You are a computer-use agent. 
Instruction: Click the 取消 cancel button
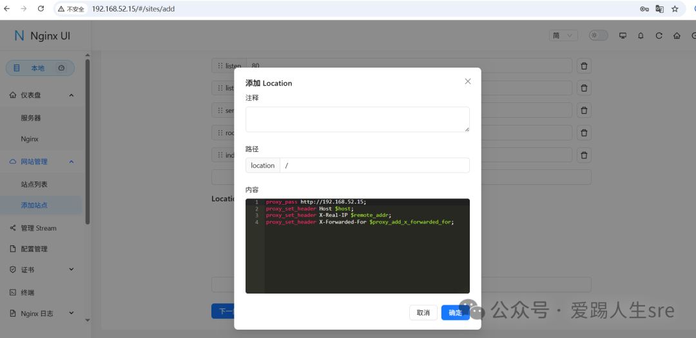423,313
